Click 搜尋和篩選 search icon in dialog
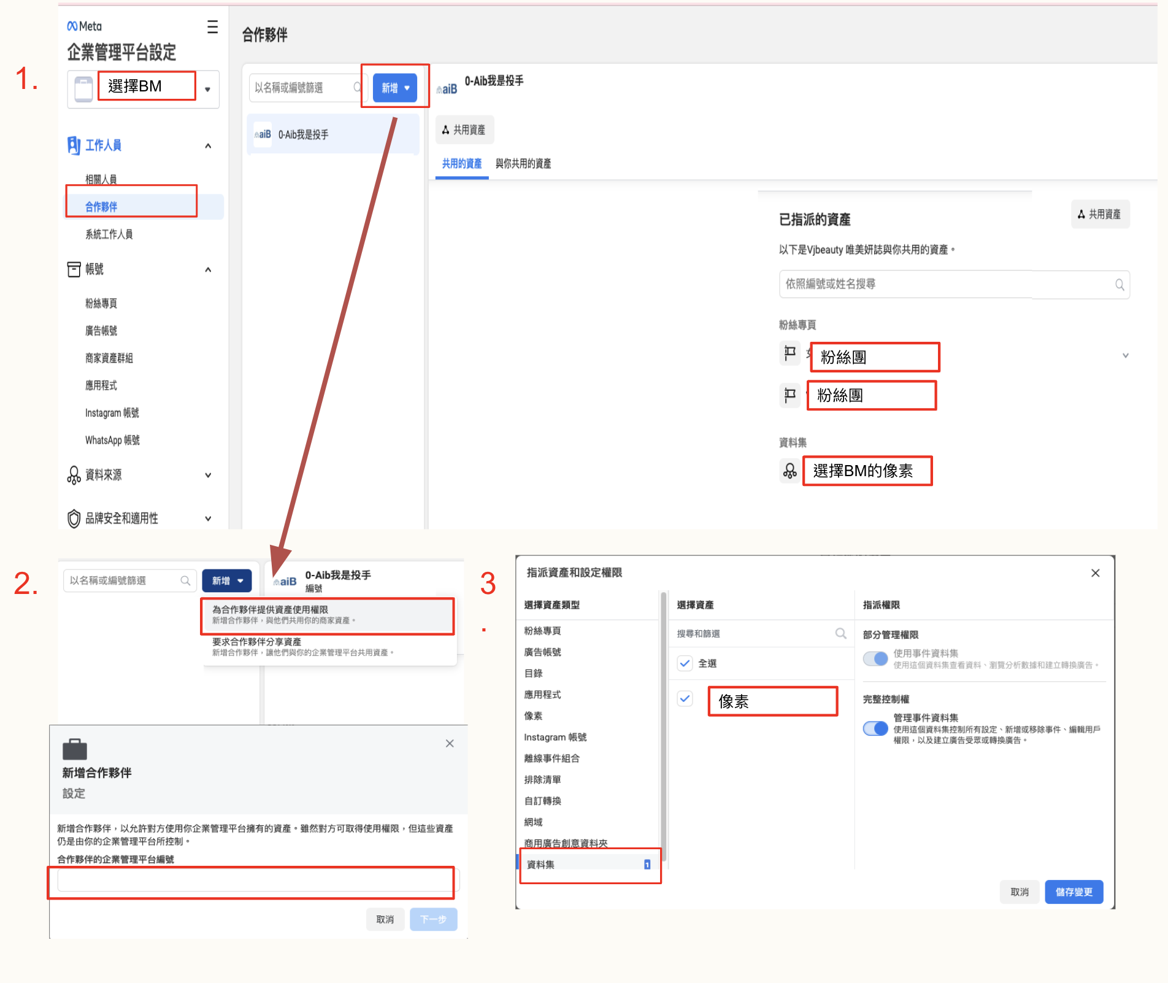 tap(840, 633)
